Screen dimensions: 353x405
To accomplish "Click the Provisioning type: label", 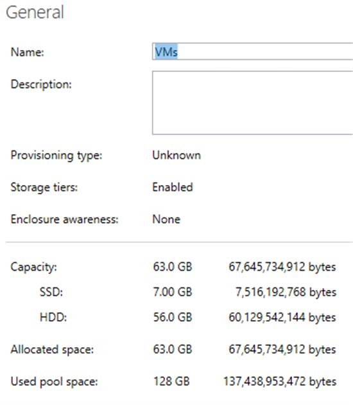I will pyautogui.click(x=56, y=156).
